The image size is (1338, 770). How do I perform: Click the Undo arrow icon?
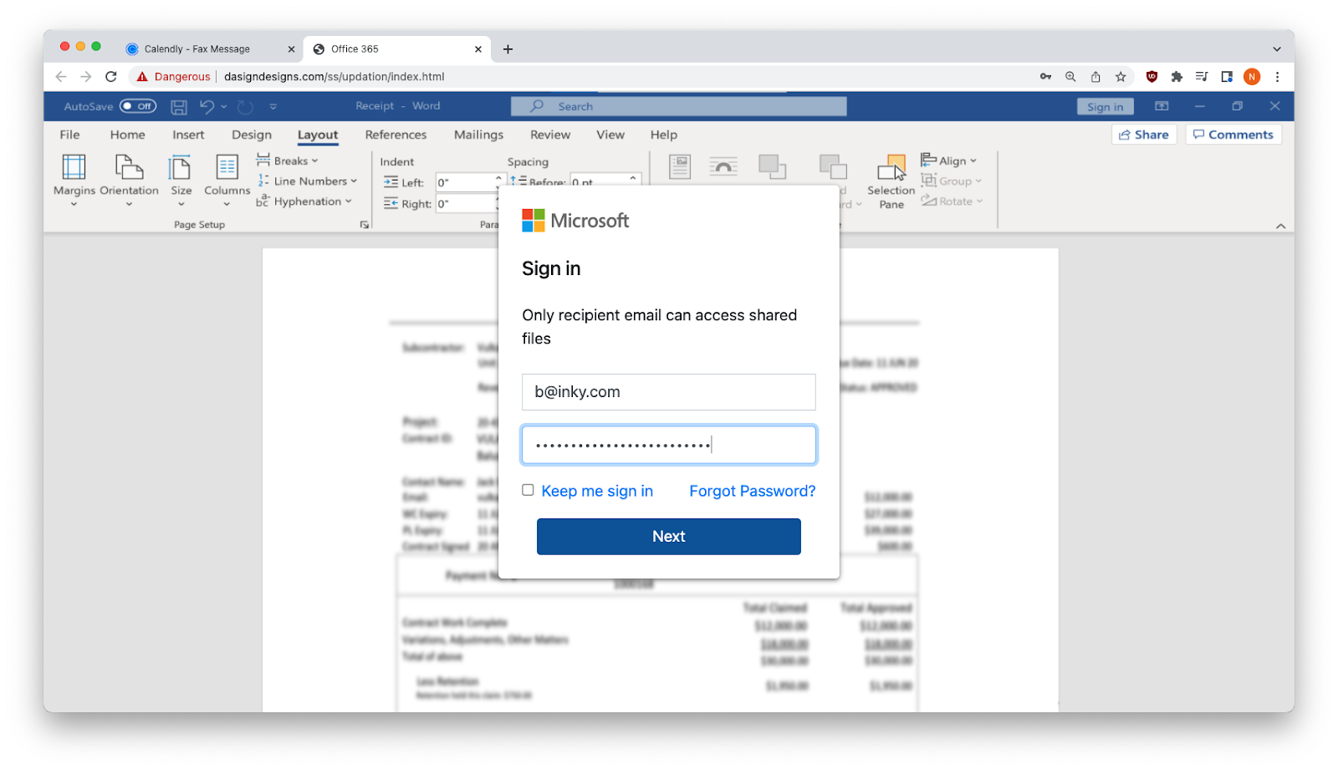click(207, 106)
